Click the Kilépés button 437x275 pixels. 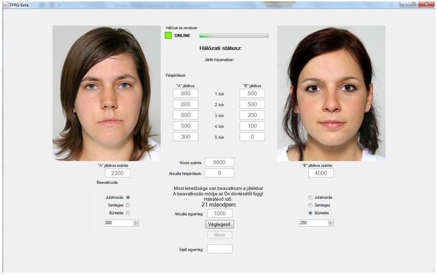click(220, 235)
